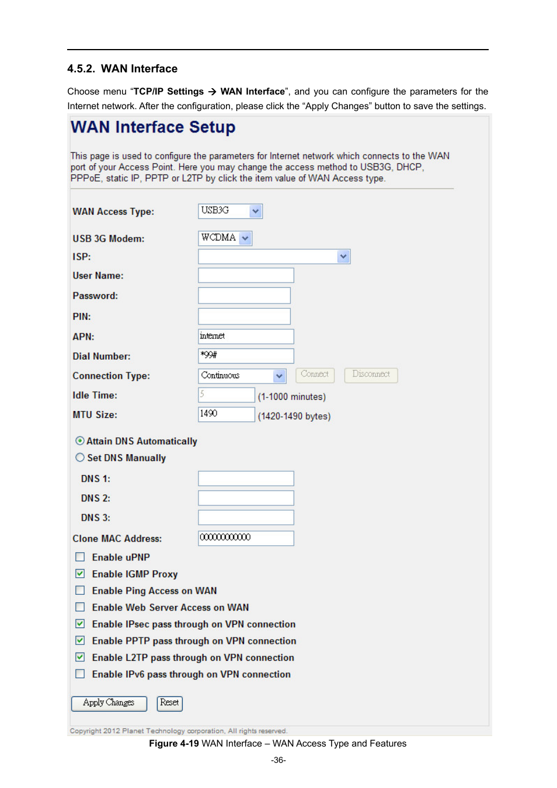Click the Reset button
Screen dimensions: 557x788
click(170, 703)
